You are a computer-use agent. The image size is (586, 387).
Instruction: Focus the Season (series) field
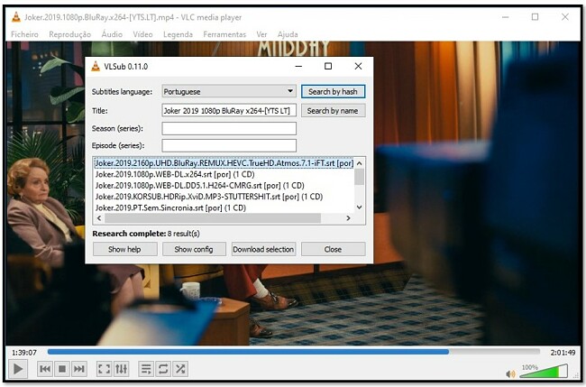229,128
